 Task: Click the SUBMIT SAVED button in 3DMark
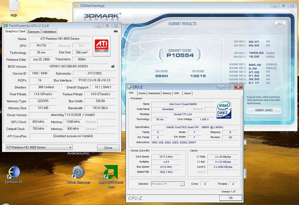(x=264, y=110)
